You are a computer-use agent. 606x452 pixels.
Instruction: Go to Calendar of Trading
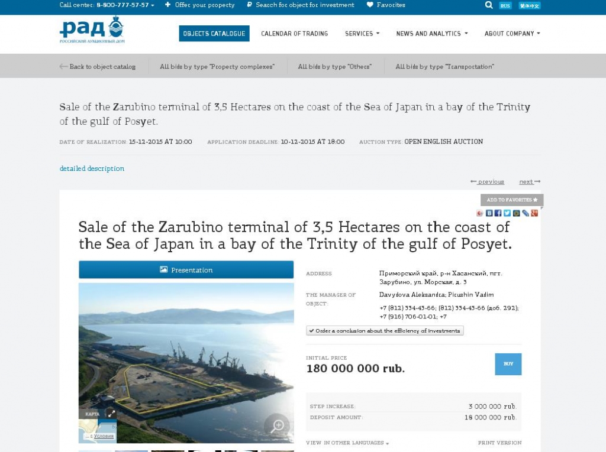coord(295,34)
